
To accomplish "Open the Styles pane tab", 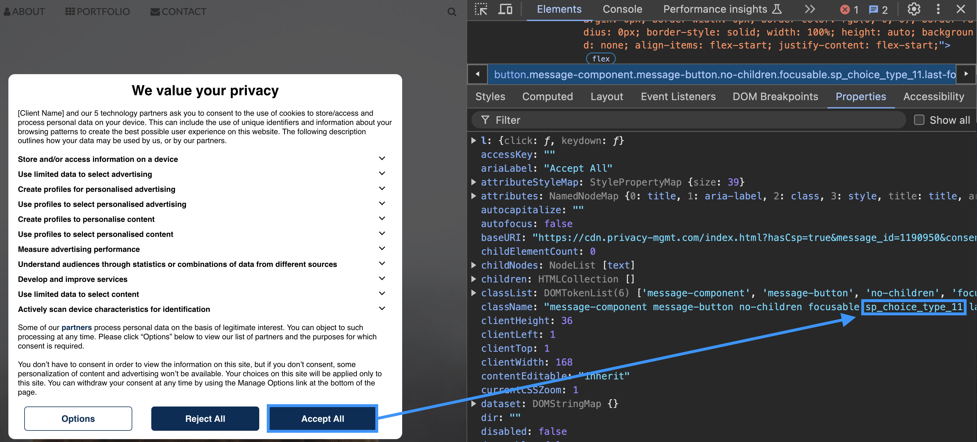I will pos(490,97).
